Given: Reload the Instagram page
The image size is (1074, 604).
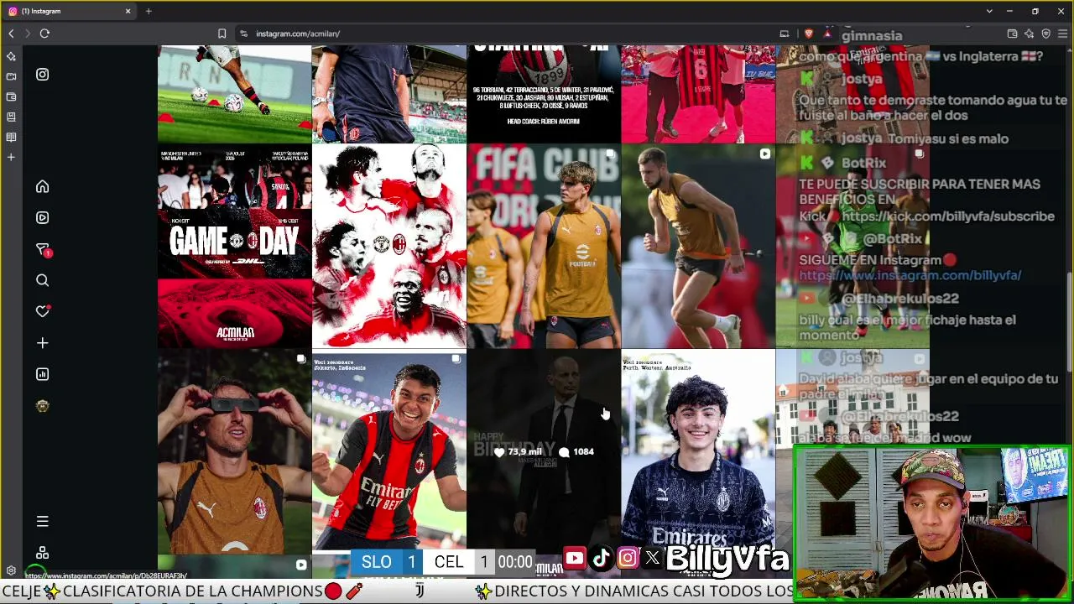Looking at the screenshot, I should point(44,34).
